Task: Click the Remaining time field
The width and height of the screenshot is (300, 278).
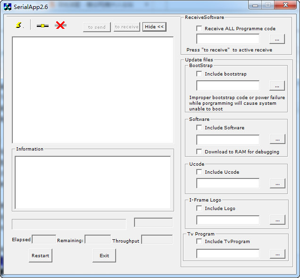Action: pos(98,239)
